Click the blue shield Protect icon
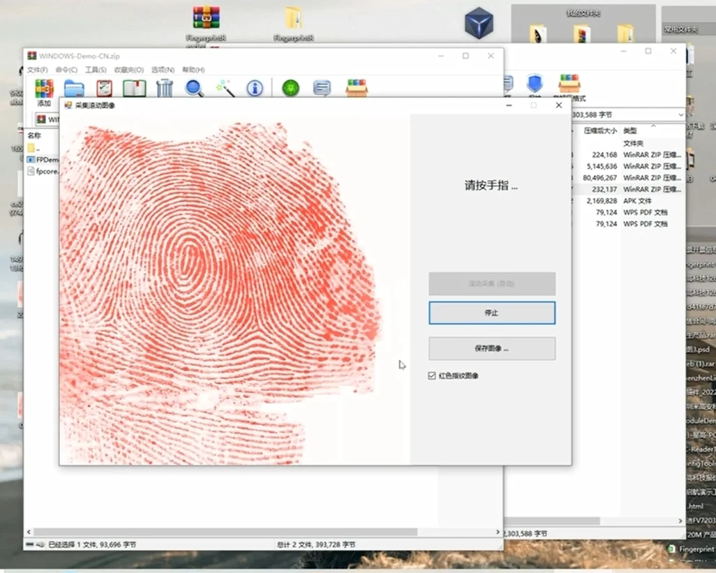 pyautogui.click(x=535, y=84)
